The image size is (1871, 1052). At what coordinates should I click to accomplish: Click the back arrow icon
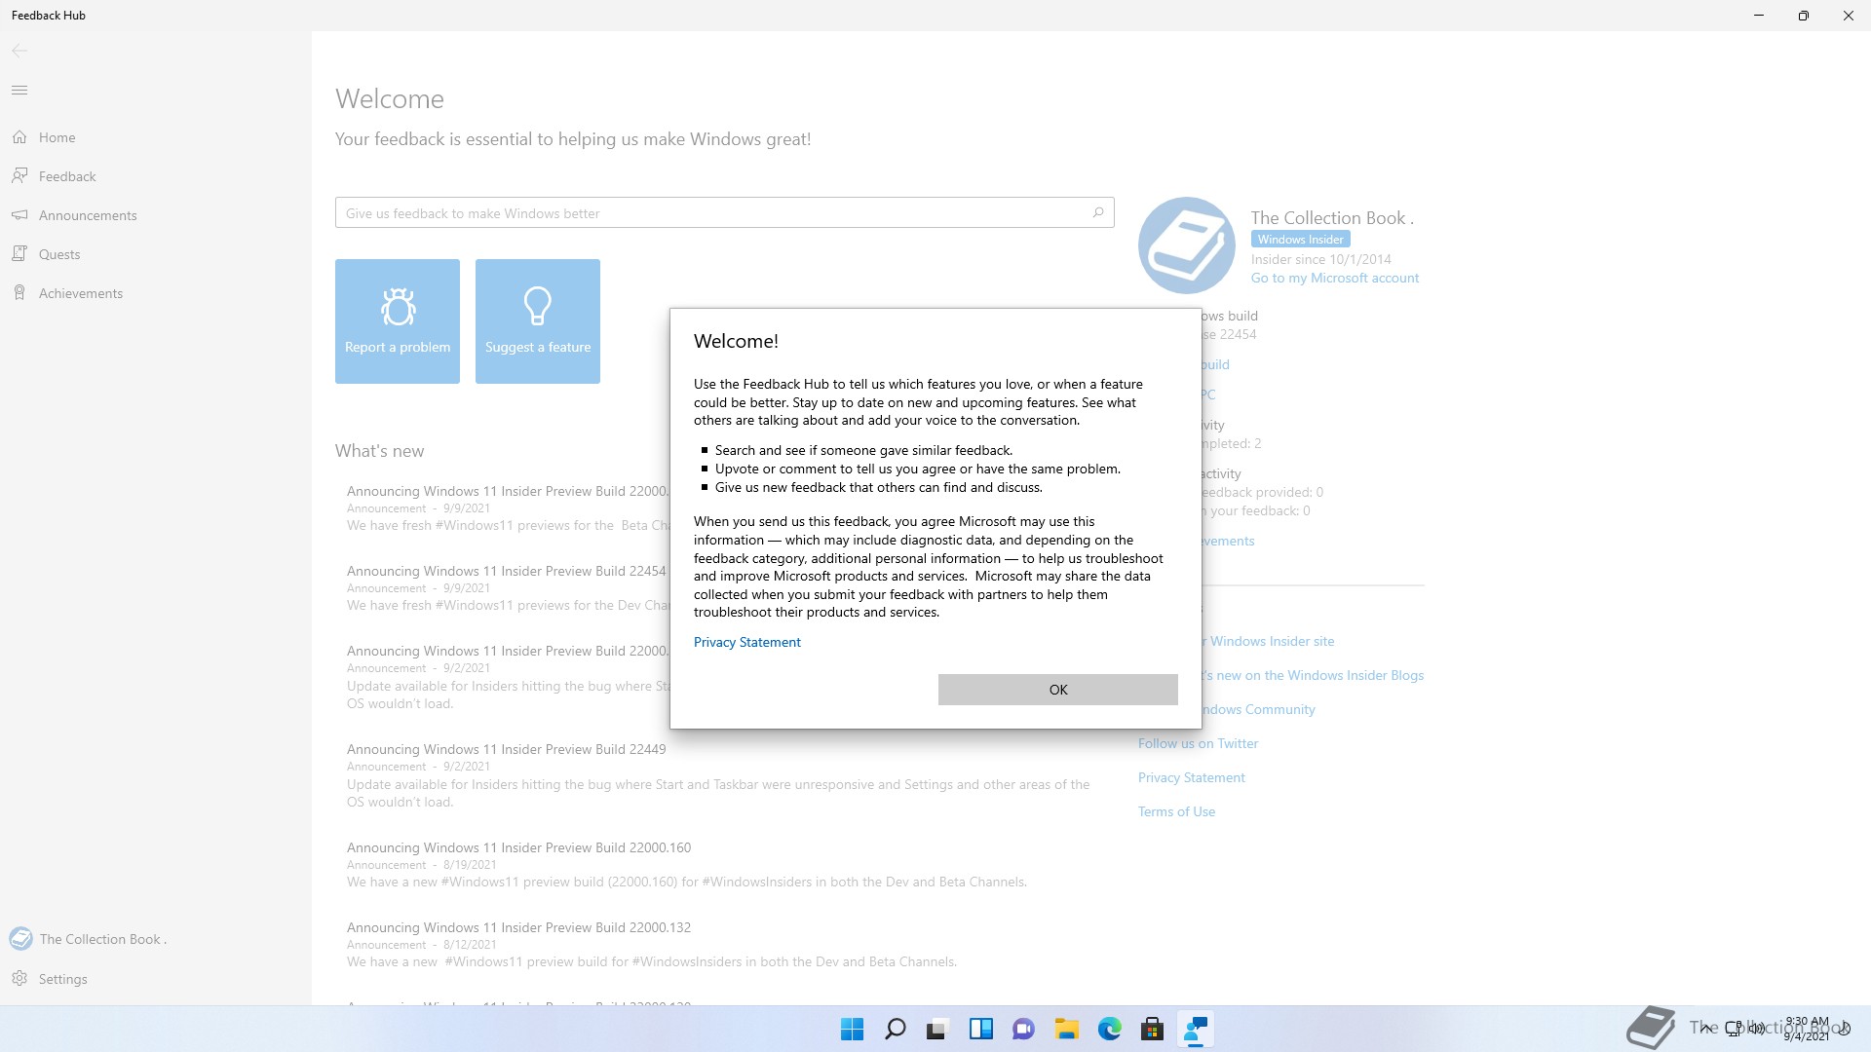19,51
